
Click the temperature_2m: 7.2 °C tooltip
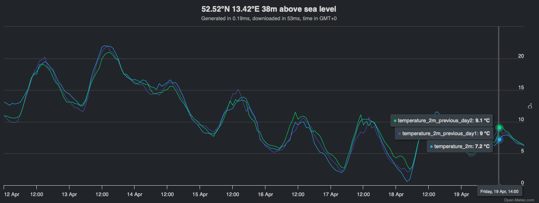[460, 146]
